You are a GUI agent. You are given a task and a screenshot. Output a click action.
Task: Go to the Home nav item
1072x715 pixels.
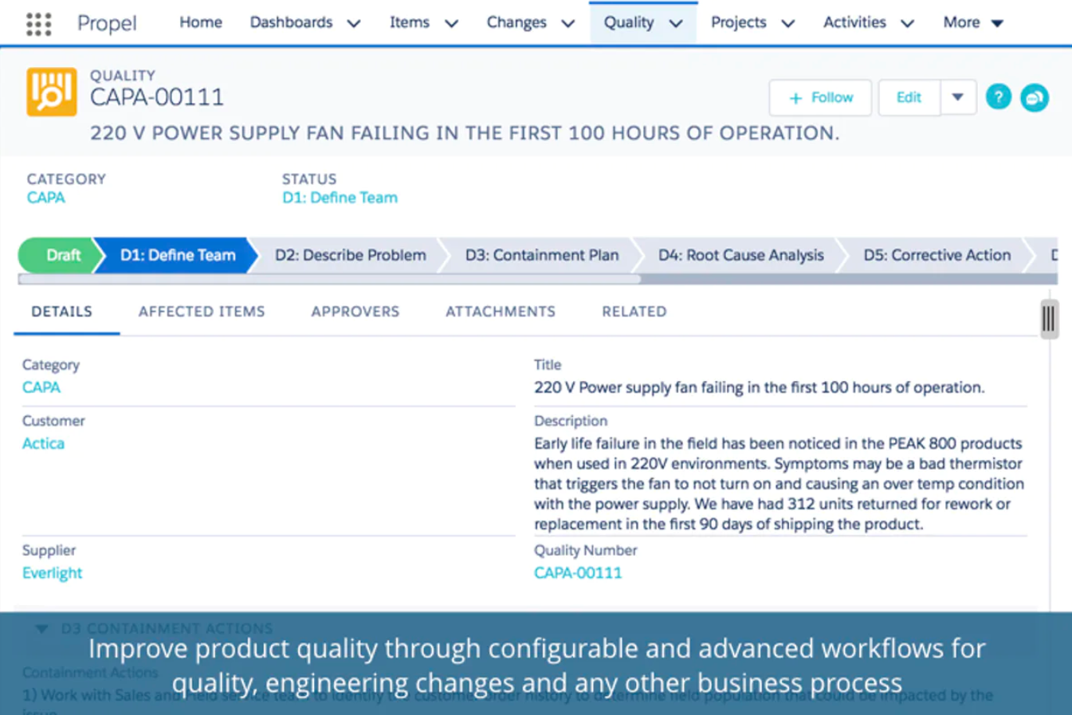coord(201,22)
